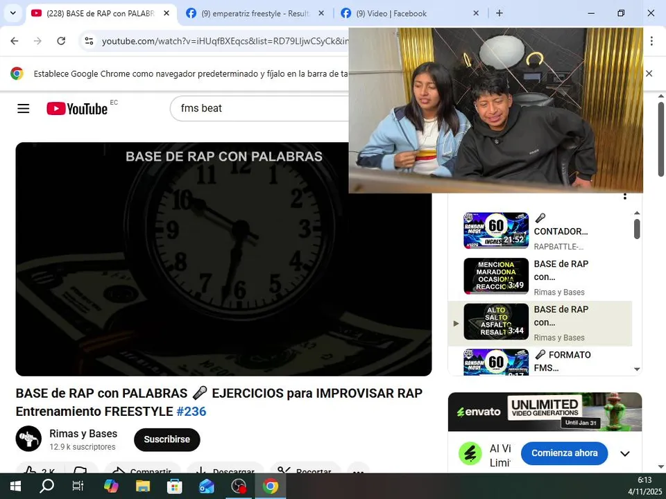Go to YouTube home via logo
666x499 pixels.
[77, 109]
